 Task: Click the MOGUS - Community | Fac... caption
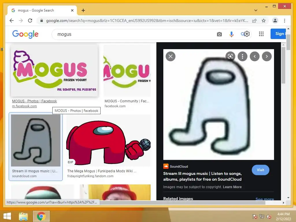127,101
